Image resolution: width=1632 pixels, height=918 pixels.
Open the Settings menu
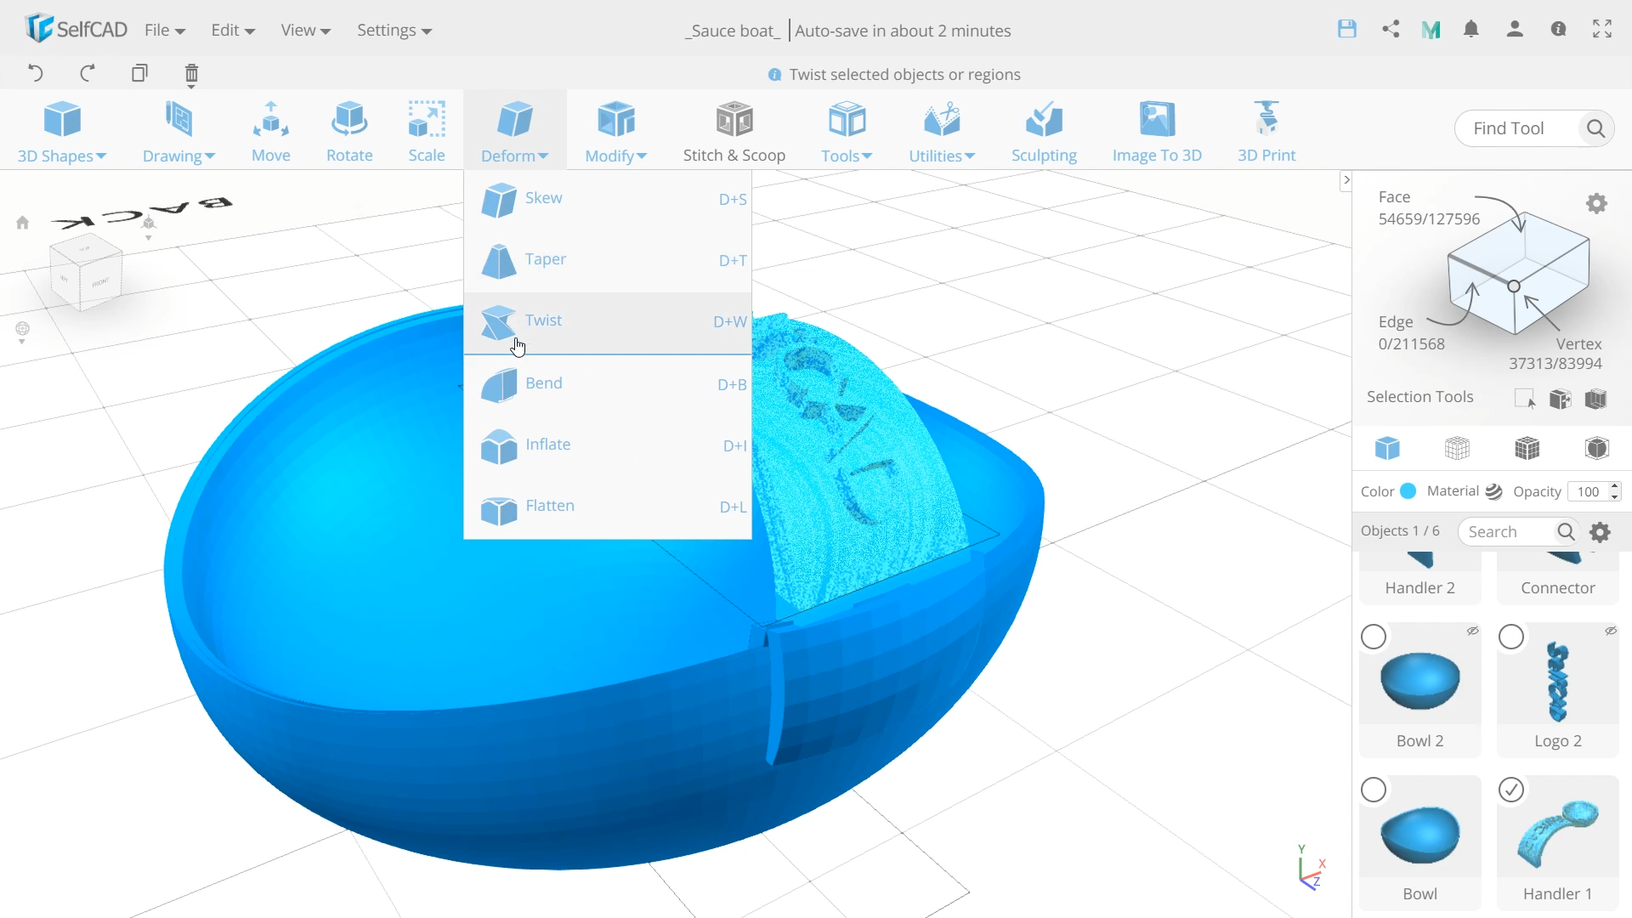(394, 30)
